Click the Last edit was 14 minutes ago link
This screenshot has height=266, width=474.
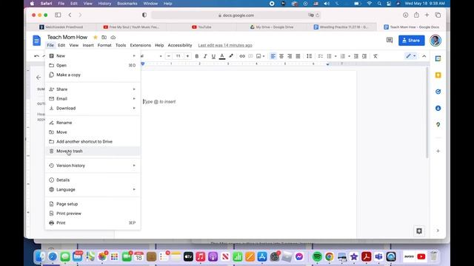(225, 45)
